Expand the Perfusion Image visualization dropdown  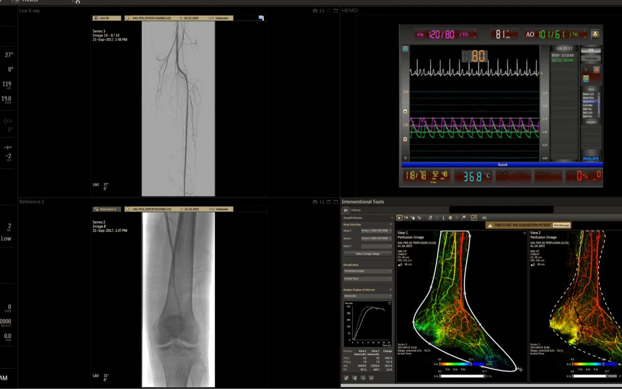367,271
